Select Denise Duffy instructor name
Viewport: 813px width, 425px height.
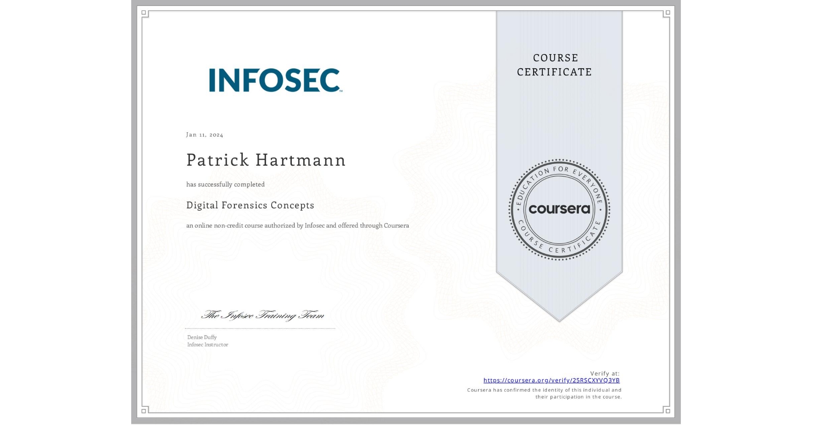pyautogui.click(x=202, y=337)
